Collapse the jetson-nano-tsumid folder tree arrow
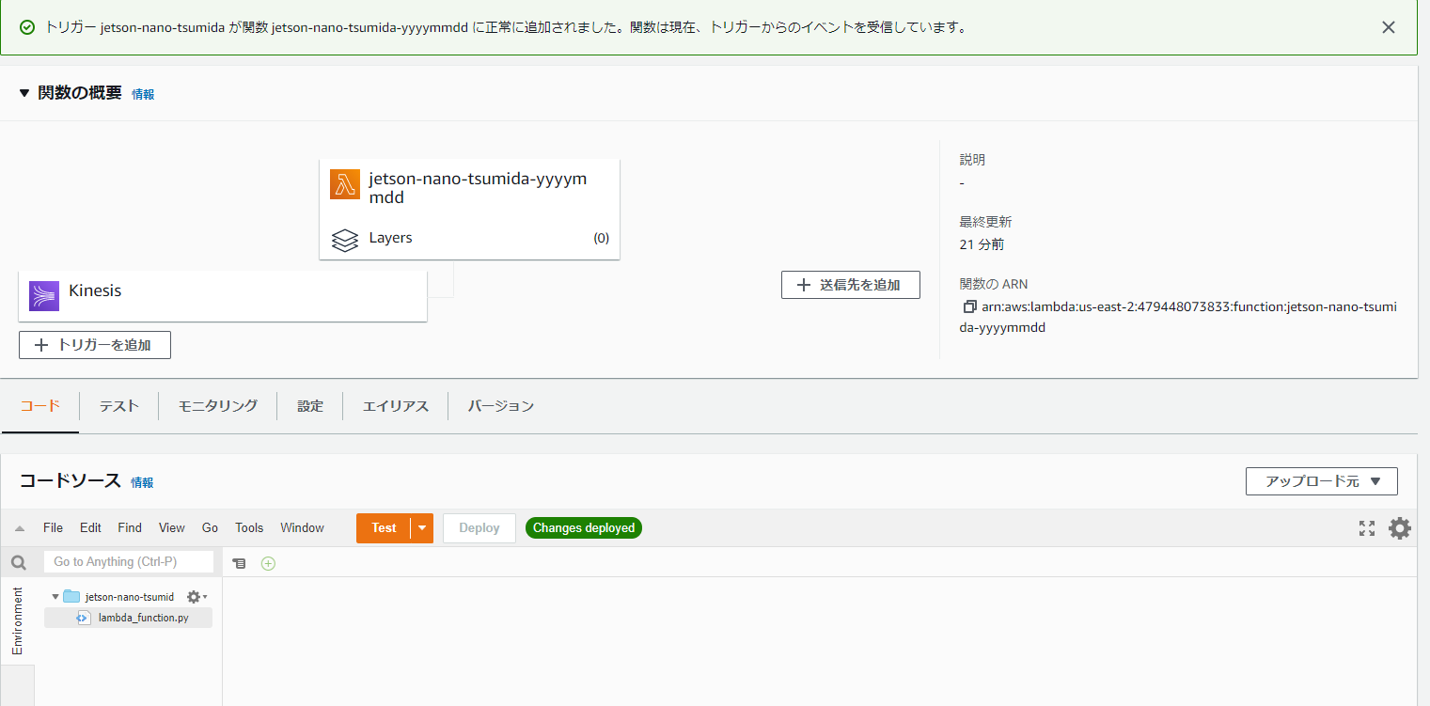 [x=55, y=597]
